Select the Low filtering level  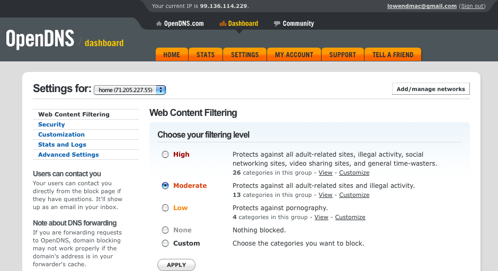point(165,208)
